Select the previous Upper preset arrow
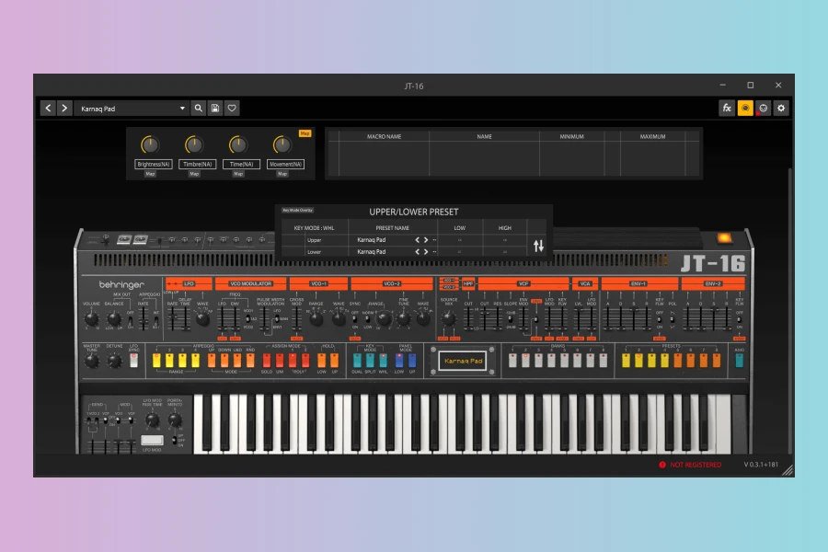Viewport: 828px width, 552px height. tap(417, 240)
